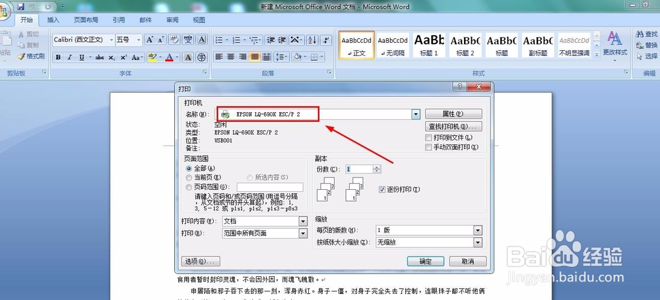Open the Mailings (邮件) tab
The width and height of the screenshot is (660, 300).
pyautogui.click(x=146, y=20)
